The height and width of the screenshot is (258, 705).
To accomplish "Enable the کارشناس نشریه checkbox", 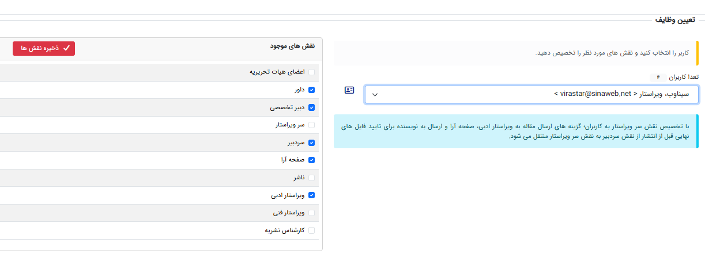I will coord(312,230).
